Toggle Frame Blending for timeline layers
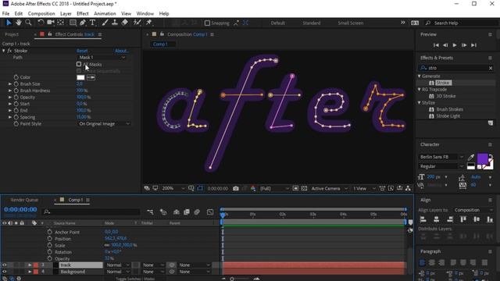 pos(187,212)
